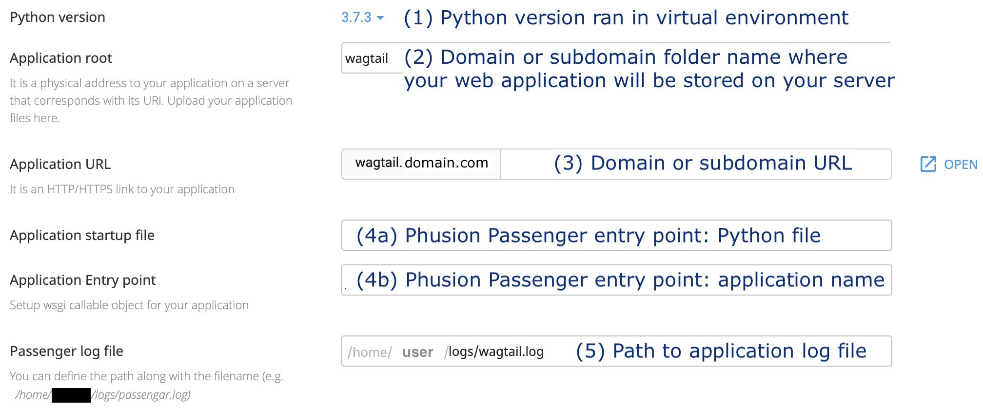983x408 pixels.
Task: Click the "Application URL" label
Action: [60, 165]
